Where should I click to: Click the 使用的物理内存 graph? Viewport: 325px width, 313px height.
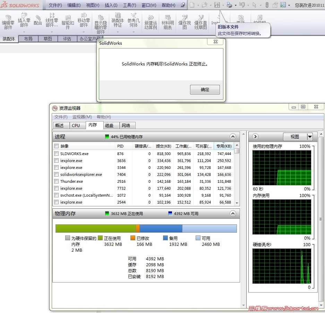[282, 168]
